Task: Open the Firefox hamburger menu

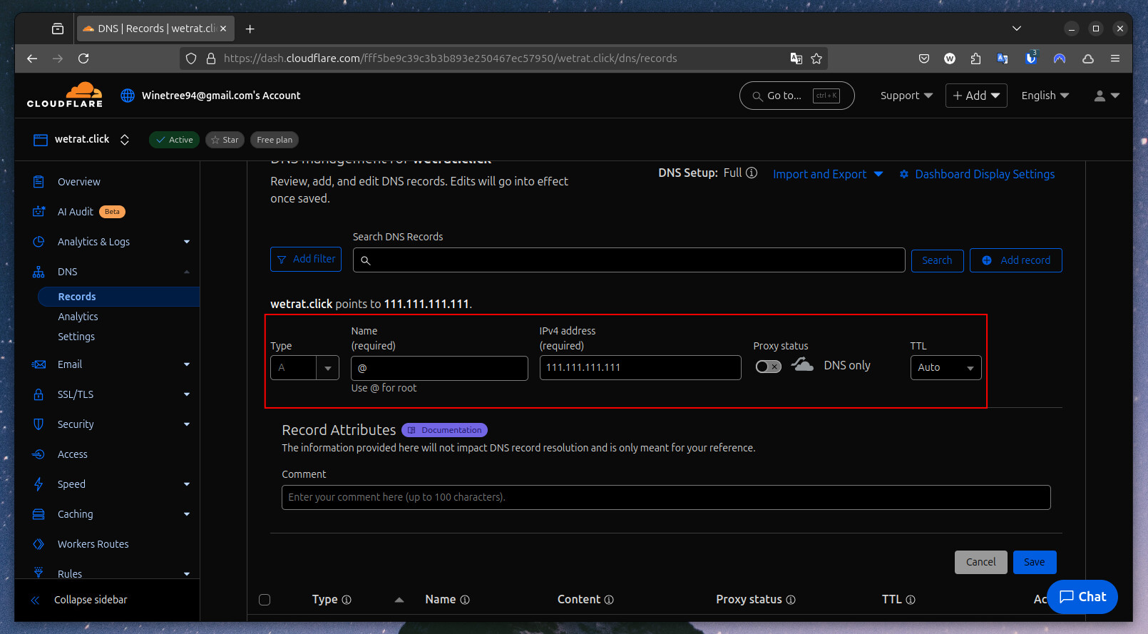Action: [x=1115, y=58]
